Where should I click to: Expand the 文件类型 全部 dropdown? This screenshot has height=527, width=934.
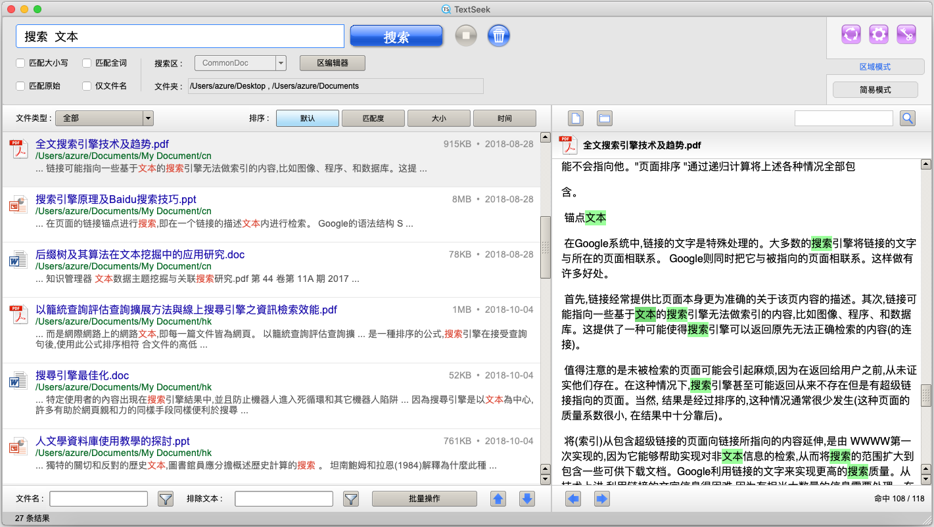pyautogui.click(x=148, y=118)
